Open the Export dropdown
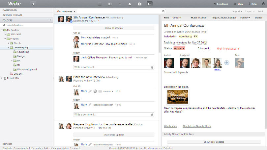 (250, 11)
